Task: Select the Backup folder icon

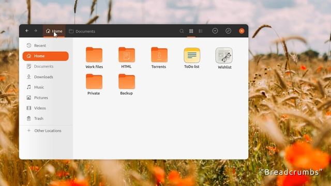Action: [x=127, y=82]
